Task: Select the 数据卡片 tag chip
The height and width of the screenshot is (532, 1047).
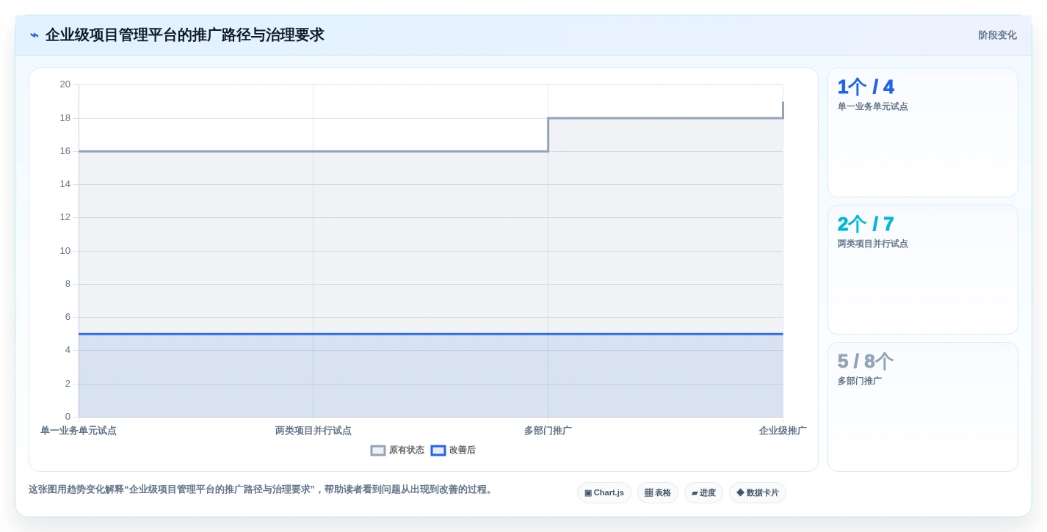Action: click(x=758, y=493)
